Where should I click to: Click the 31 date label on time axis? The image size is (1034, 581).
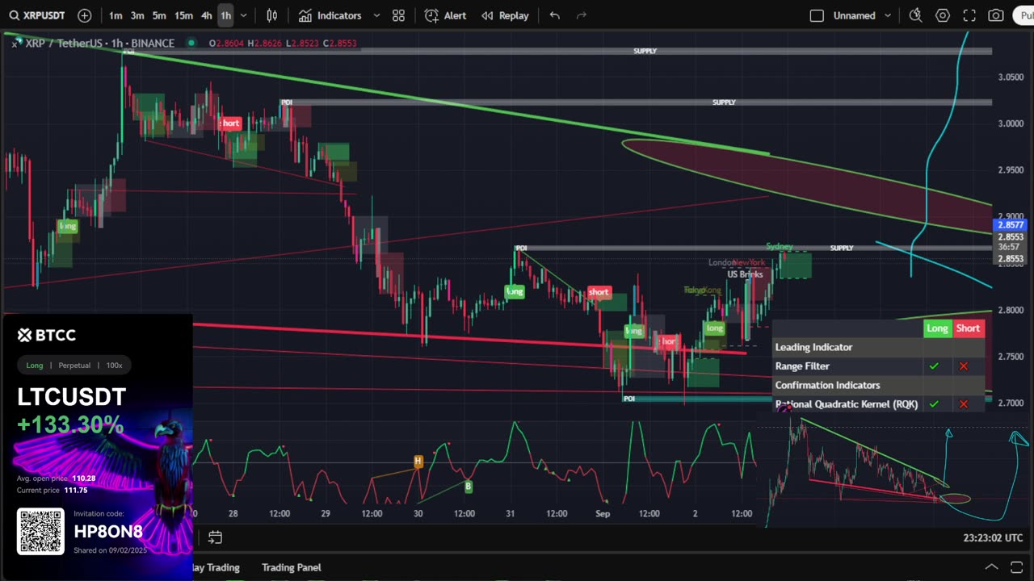[x=510, y=513]
